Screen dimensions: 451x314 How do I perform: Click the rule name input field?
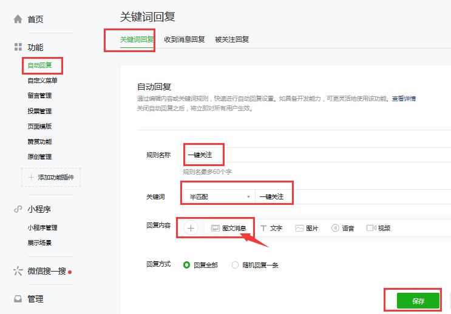point(316,155)
